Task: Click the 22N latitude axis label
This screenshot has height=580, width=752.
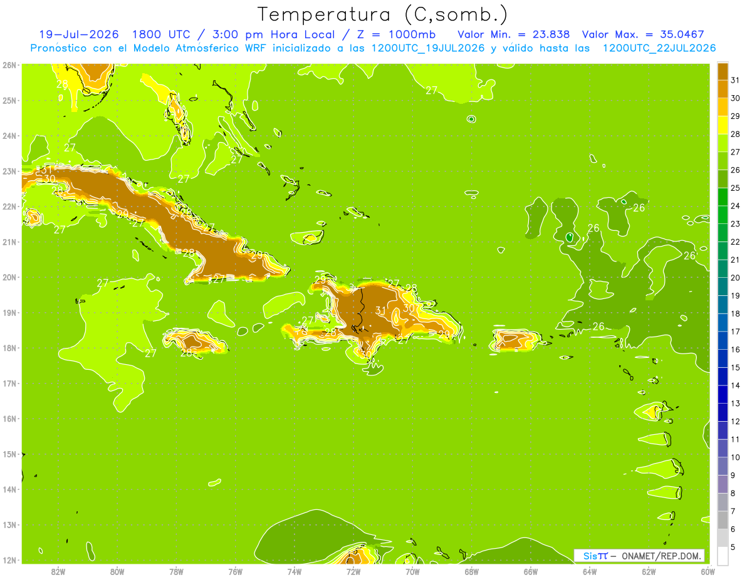Action: click(x=9, y=206)
